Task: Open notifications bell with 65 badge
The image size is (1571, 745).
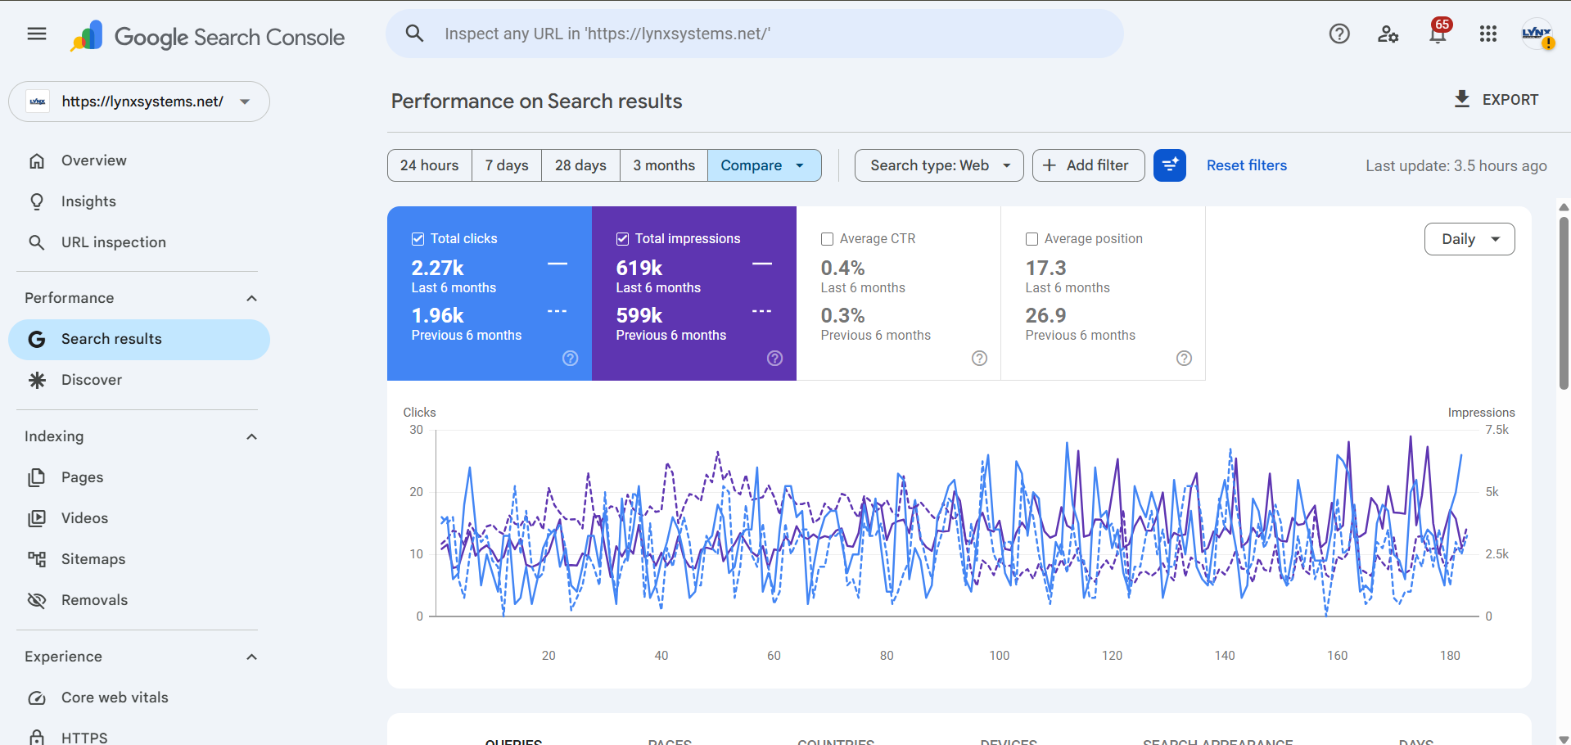Action: [1438, 32]
